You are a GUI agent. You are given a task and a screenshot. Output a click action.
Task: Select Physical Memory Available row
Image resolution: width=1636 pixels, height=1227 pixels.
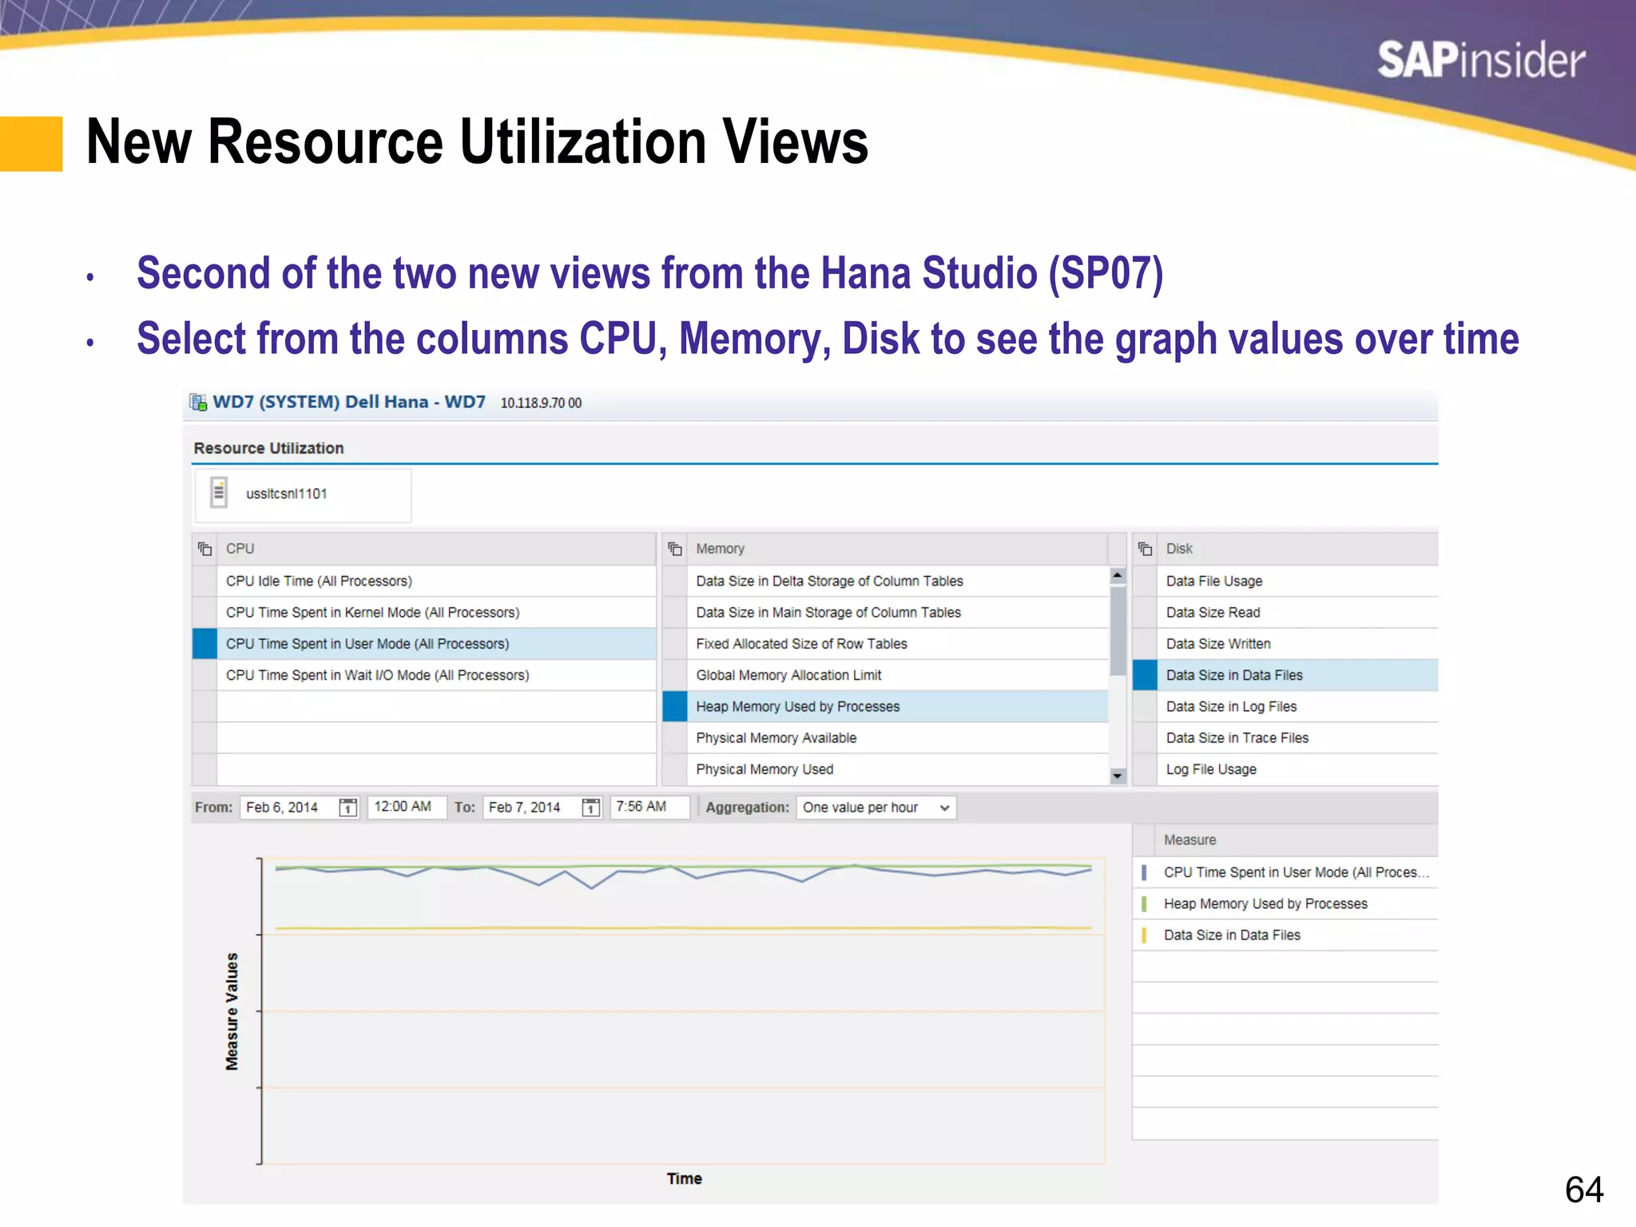click(x=898, y=738)
